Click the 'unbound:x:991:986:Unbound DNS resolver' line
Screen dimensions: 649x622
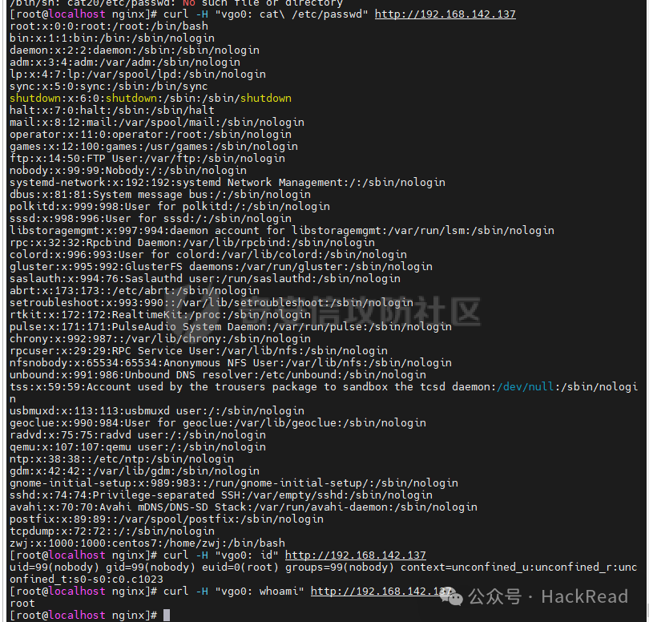click(218, 374)
